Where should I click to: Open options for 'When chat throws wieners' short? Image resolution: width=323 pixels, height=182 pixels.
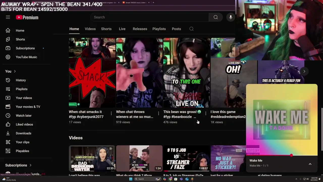click(158, 113)
